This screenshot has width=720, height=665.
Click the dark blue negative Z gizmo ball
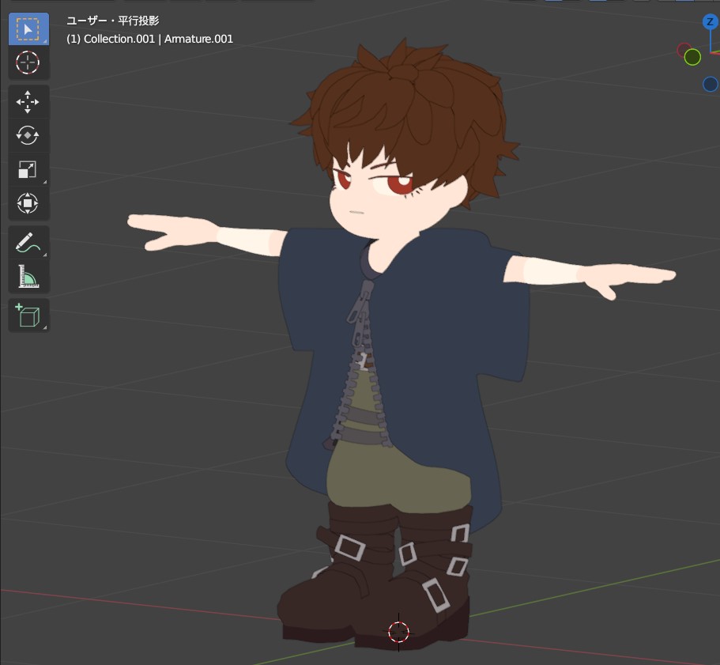point(711,85)
